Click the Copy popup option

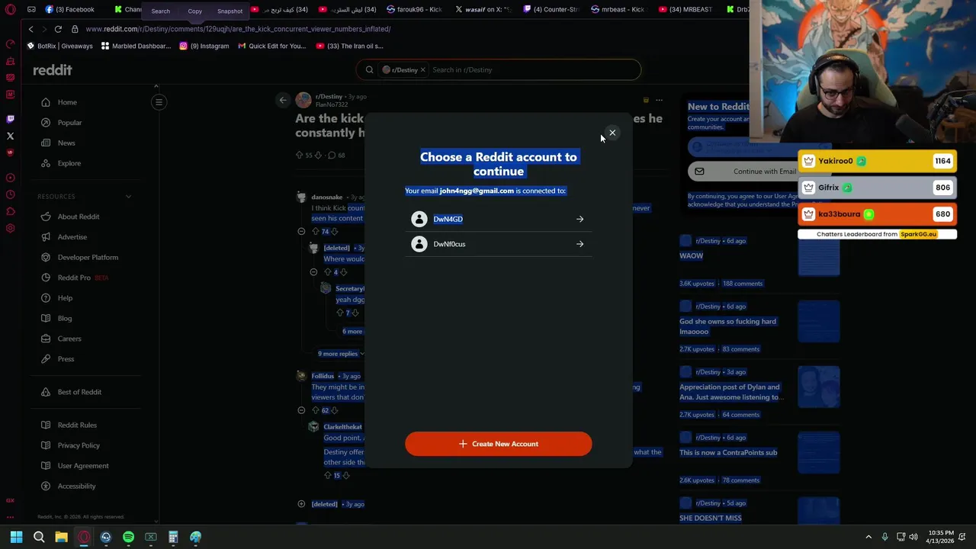coord(194,11)
